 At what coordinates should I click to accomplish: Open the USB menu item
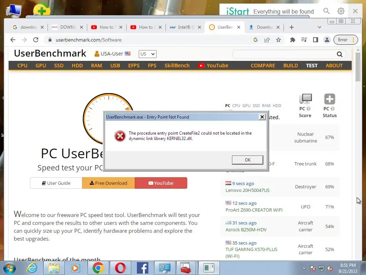click(x=115, y=66)
